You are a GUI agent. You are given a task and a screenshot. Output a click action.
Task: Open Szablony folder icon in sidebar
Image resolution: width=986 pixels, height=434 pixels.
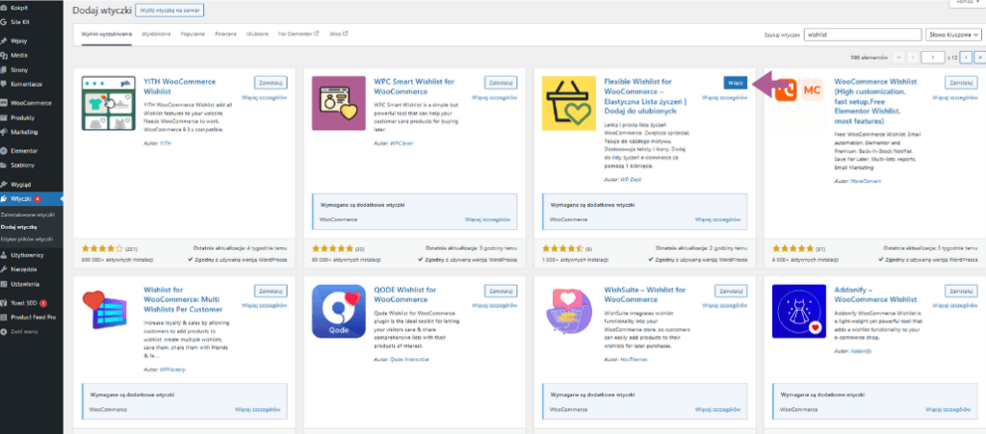coord(5,166)
